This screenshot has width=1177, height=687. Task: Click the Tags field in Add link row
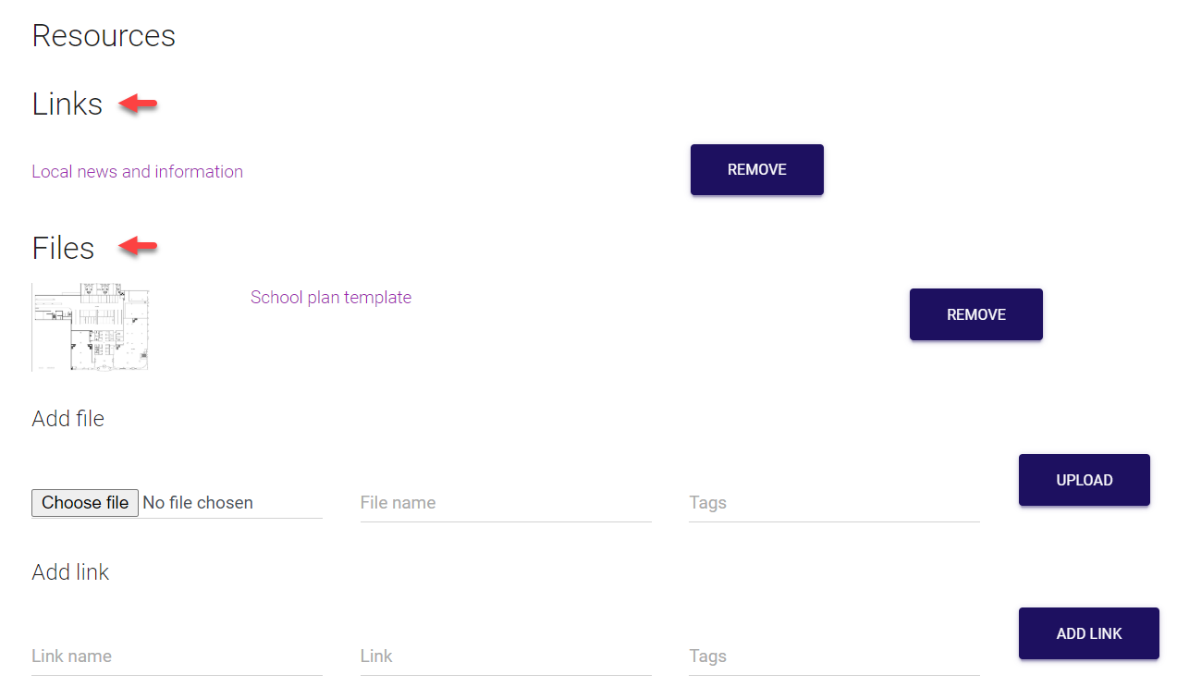tap(833, 656)
